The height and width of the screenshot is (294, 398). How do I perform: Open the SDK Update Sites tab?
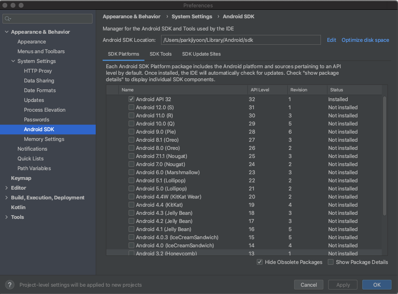tap(201, 54)
